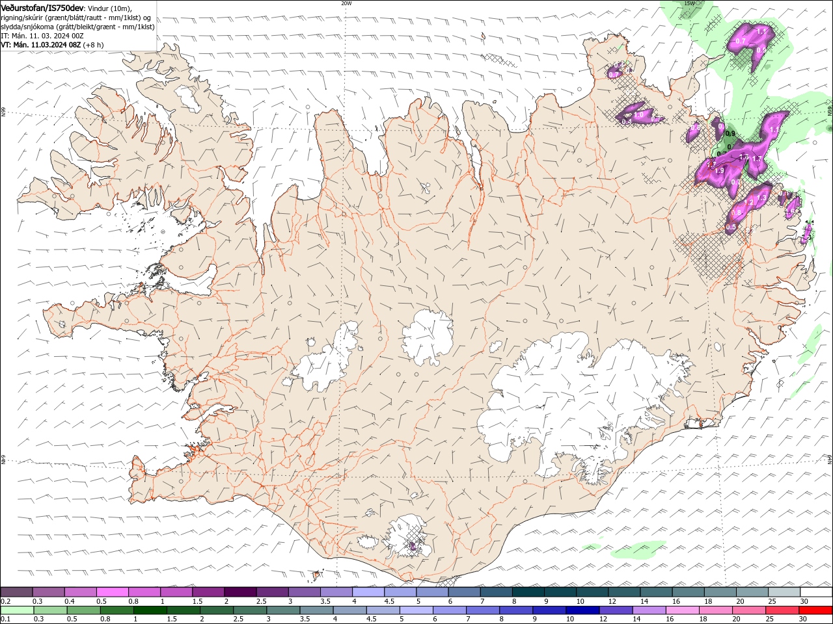The width and height of the screenshot is (833, 624).
Task: Click the '0.1' label under lower legend
Action: click(x=5, y=619)
